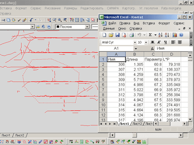Click the Excel AutoSum sigma icon

click(150, 35)
